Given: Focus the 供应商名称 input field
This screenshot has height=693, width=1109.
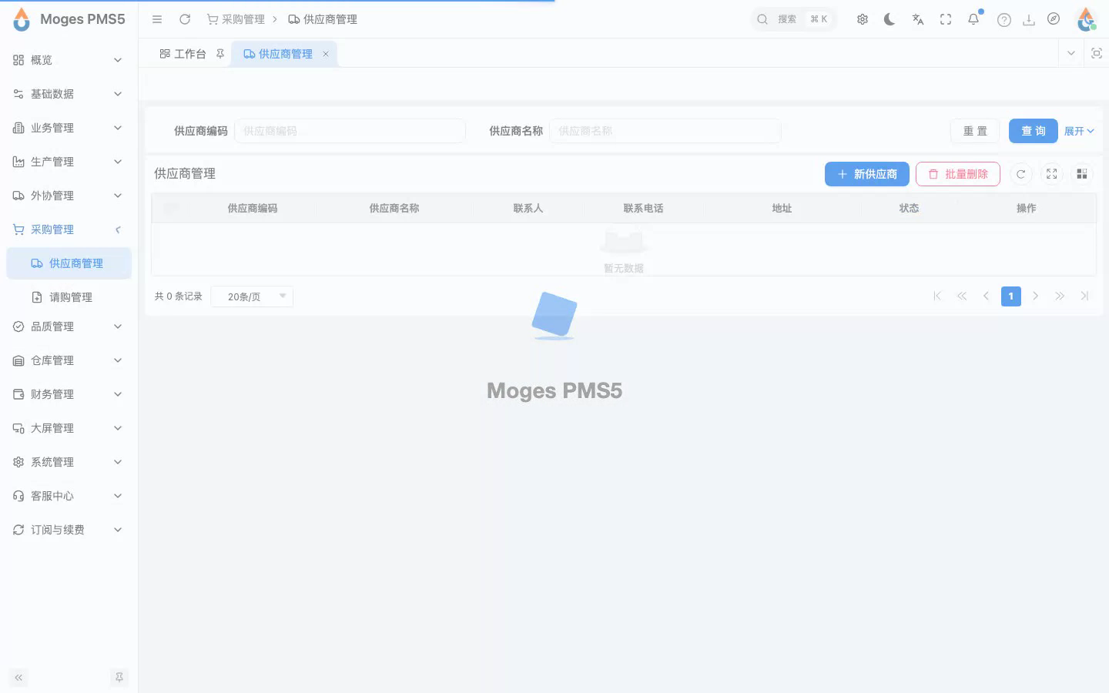Looking at the screenshot, I should [665, 131].
